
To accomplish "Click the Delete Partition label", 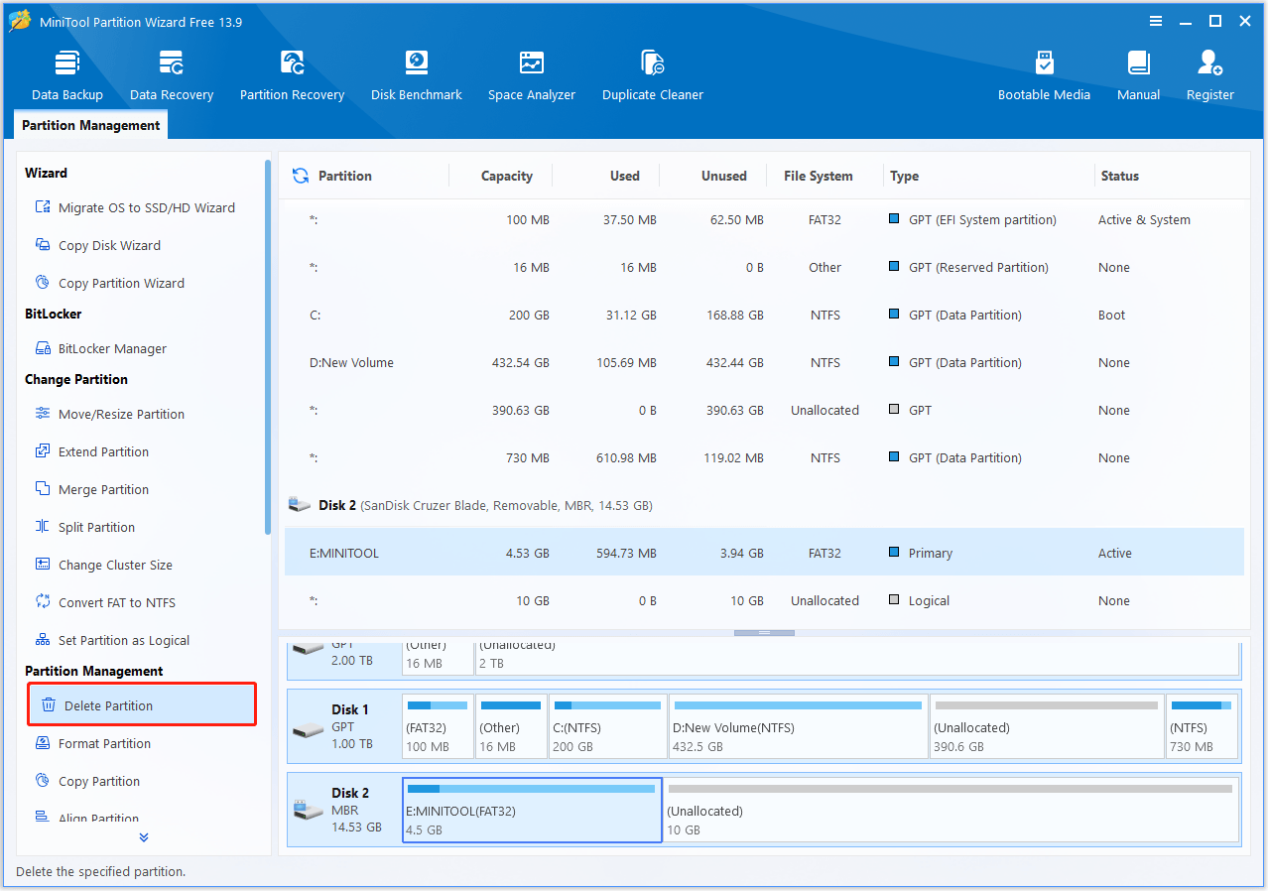I will (108, 705).
